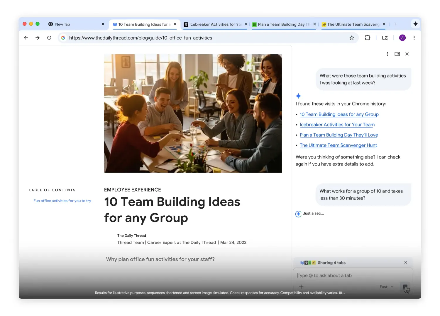Image resolution: width=440 pixels, height=316 pixels.
Task: Select the last week activities question bubble
Action: pyautogui.click(x=363, y=79)
